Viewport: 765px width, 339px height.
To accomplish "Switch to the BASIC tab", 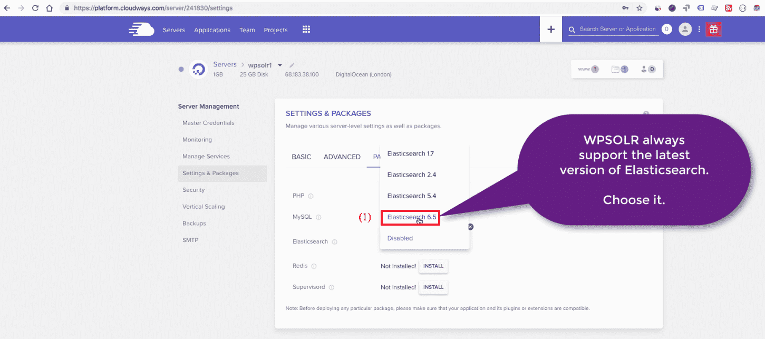I will (x=302, y=157).
